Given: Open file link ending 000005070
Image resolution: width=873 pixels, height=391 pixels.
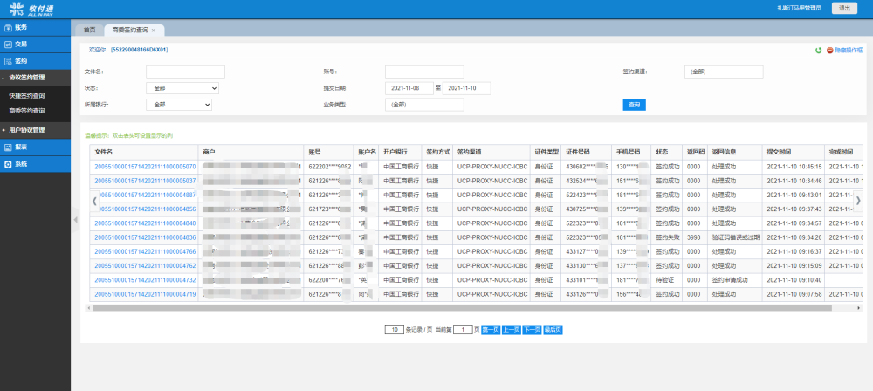Looking at the screenshot, I should point(145,167).
